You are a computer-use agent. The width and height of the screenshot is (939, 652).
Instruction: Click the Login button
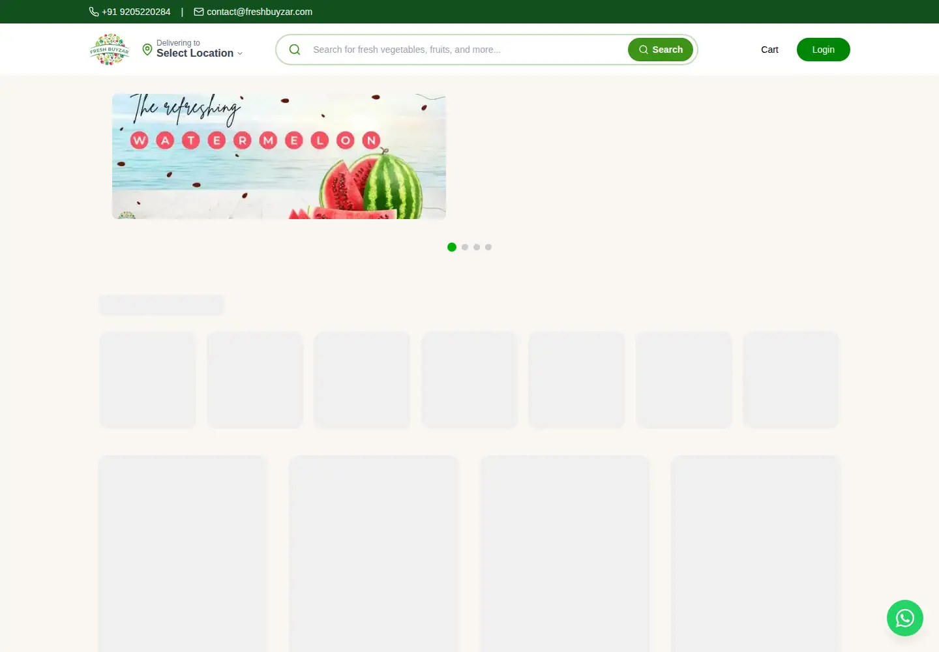tap(823, 50)
